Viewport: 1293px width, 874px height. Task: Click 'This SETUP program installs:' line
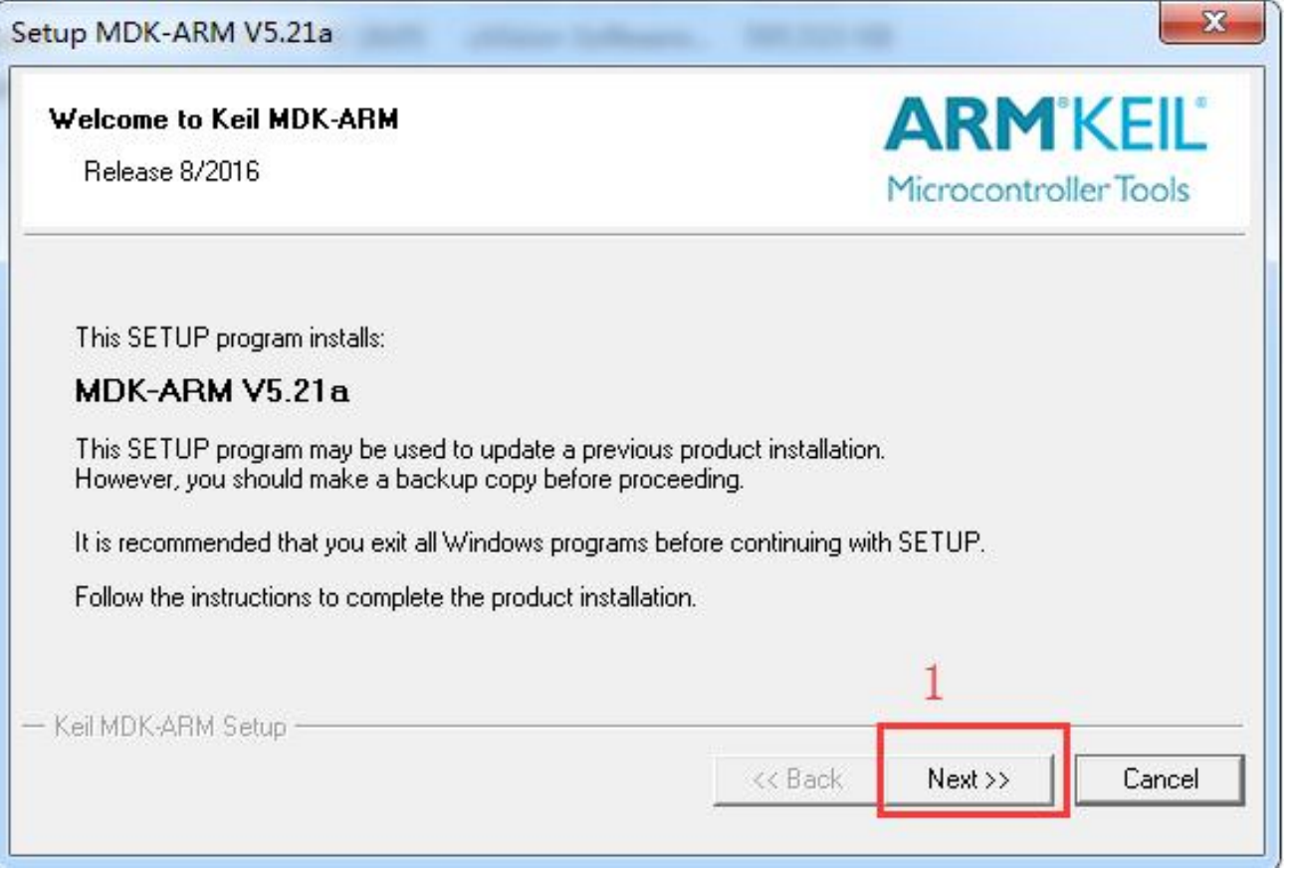230,337
